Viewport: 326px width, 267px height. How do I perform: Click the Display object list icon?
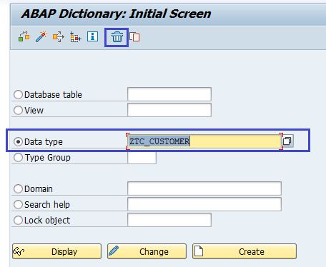click(76, 37)
